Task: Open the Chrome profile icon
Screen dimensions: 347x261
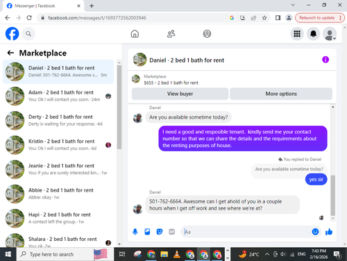Action: coord(289,18)
